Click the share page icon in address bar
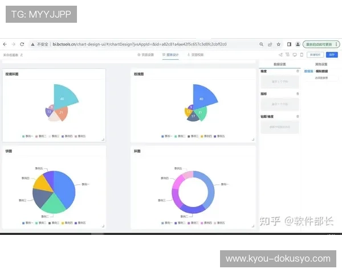Viewport: 342px width, 273px height. click(x=270, y=44)
